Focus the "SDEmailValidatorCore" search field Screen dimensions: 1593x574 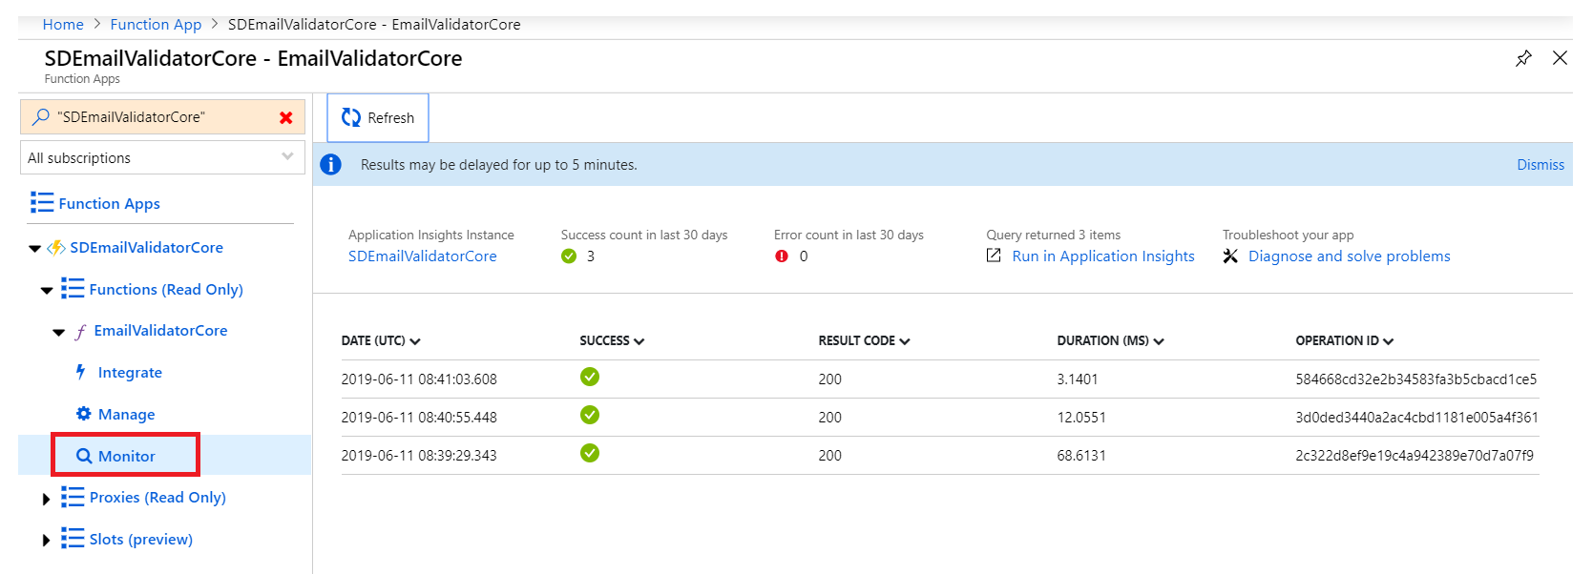coord(162,117)
